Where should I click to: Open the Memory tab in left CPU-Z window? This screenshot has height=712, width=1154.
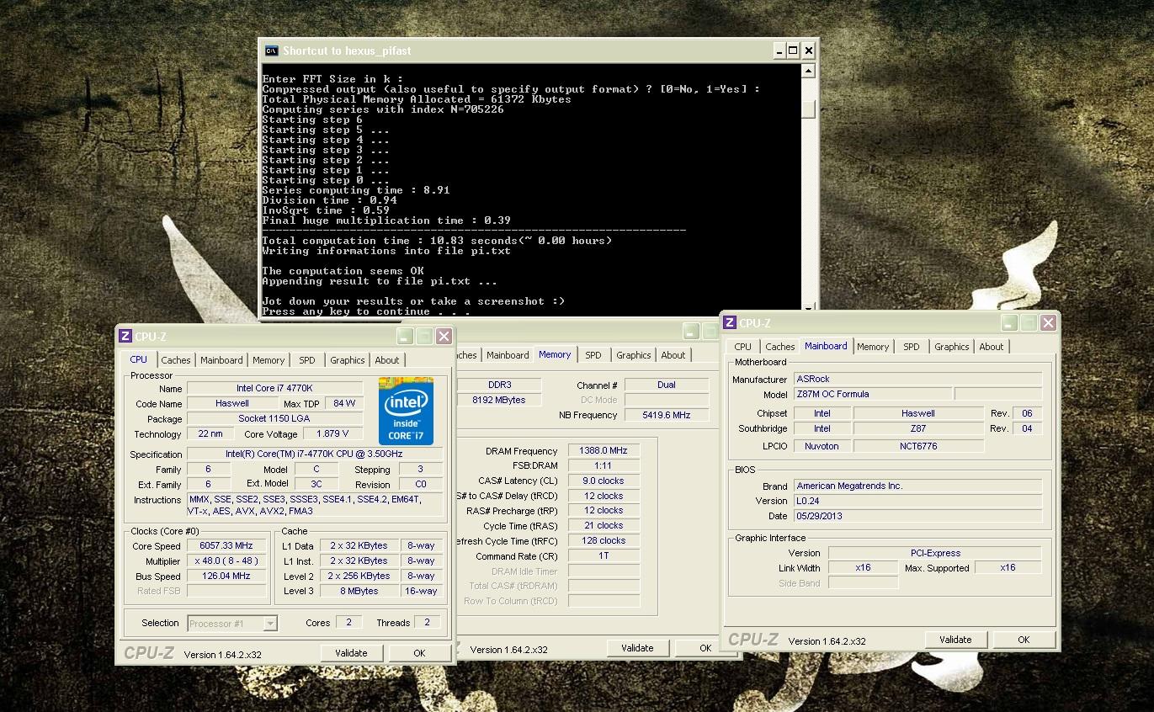269,360
